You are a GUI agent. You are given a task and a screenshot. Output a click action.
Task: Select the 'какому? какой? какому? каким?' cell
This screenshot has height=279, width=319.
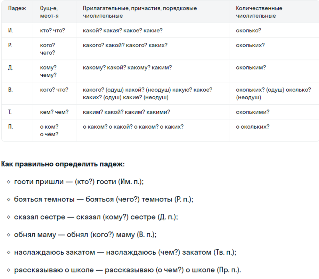coord(153,71)
